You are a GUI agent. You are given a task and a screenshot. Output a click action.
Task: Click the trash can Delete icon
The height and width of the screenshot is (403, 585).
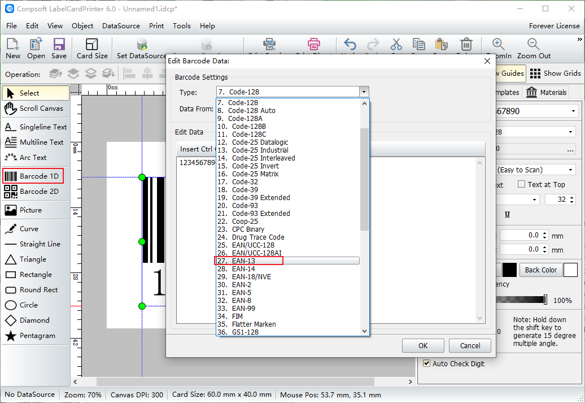[466, 45]
